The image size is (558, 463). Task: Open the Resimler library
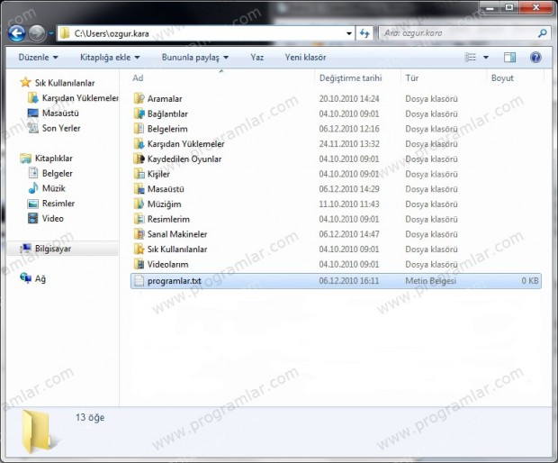tap(51, 204)
